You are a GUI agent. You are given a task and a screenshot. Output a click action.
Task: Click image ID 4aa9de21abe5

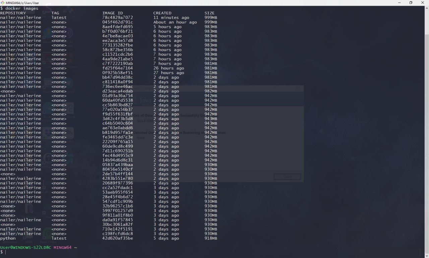pyautogui.click(x=118, y=59)
